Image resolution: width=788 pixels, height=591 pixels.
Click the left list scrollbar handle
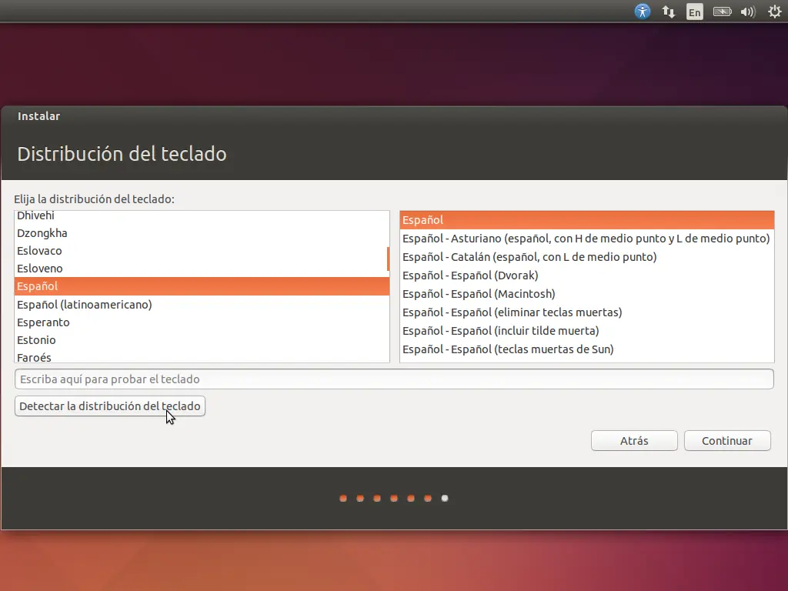[x=388, y=259]
